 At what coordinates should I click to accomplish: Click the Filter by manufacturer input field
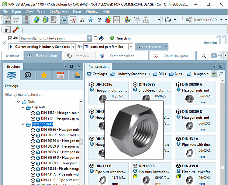[43, 95]
